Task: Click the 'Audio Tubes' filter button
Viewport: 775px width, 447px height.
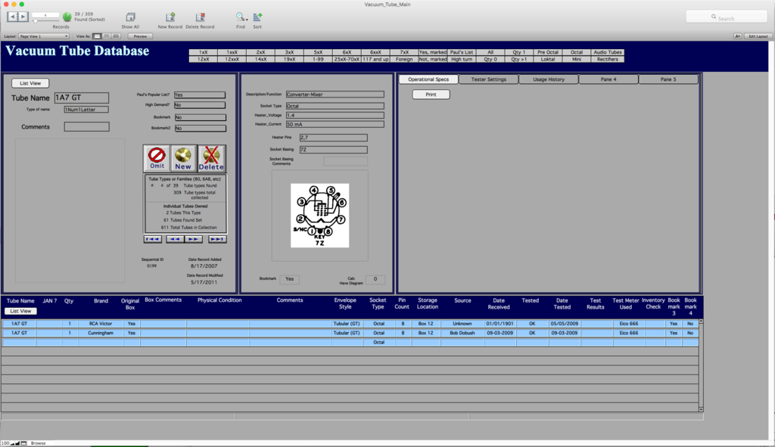Action: (608, 52)
